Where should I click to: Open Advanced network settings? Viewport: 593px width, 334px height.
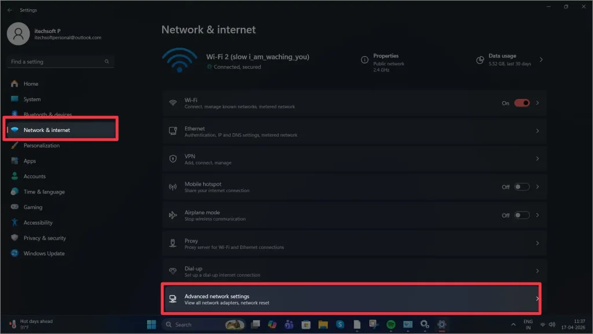coord(351,299)
